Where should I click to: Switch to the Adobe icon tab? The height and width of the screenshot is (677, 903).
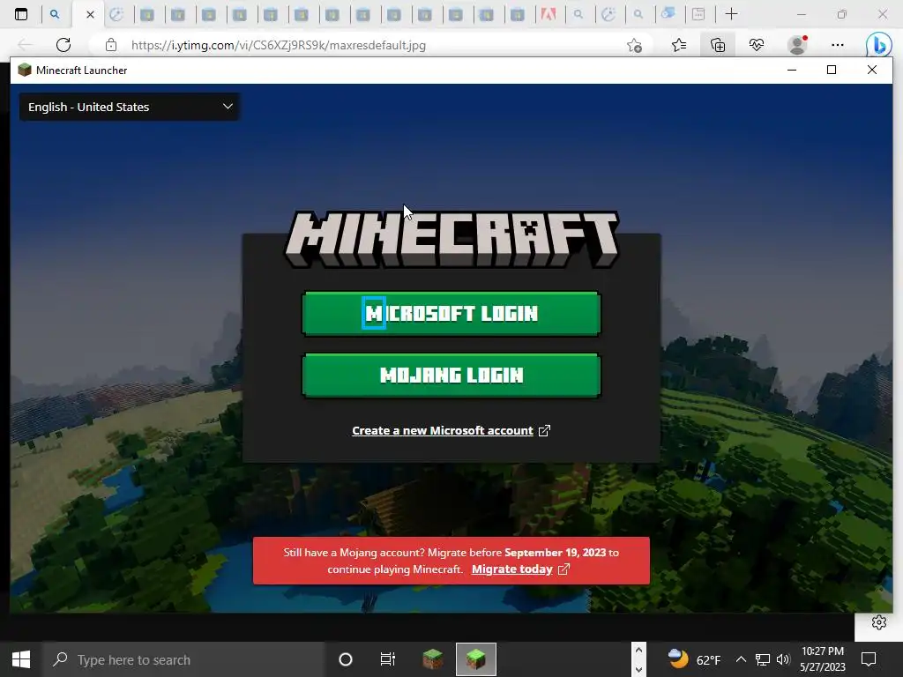[x=548, y=14]
